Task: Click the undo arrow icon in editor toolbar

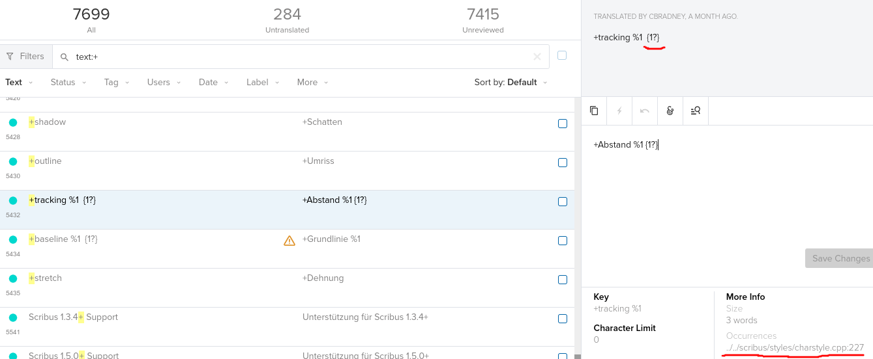Action: pyautogui.click(x=644, y=111)
